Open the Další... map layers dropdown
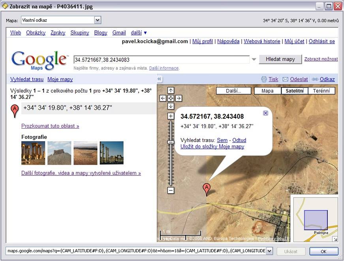The image size is (344, 261). tap(233, 91)
